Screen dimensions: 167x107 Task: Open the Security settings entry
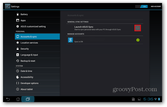click(x=37, y=49)
